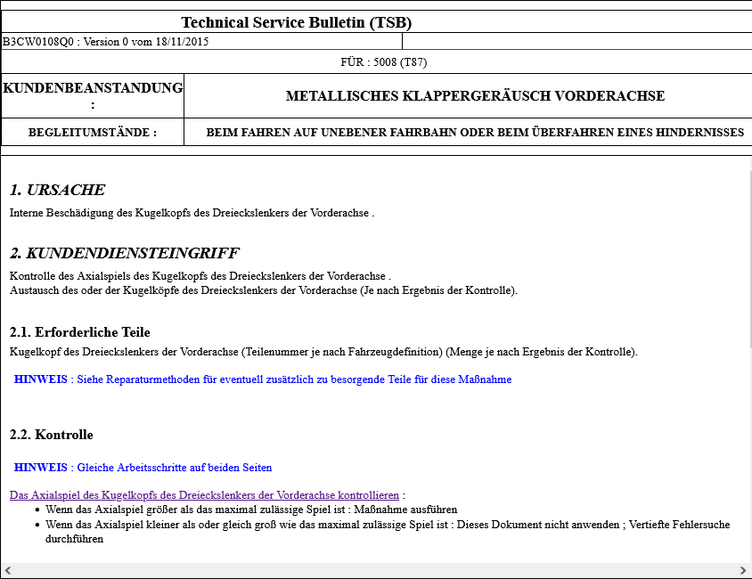This screenshot has width=752, height=579.
Task: Click the horizontal scrollbar right arrow
Action: [x=743, y=570]
